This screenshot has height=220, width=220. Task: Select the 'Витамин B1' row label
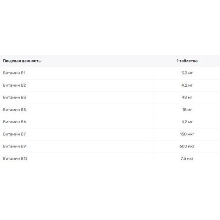(14, 73)
